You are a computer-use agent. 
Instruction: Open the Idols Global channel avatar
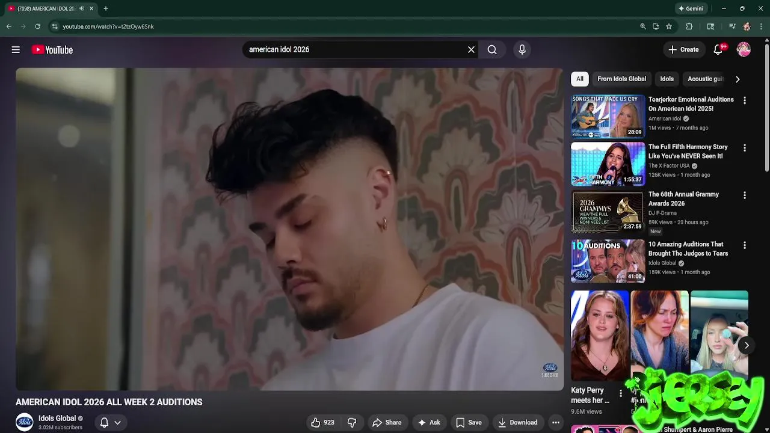pyautogui.click(x=25, y=422)
